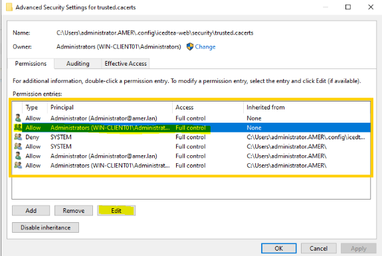Viewport: 382px width, 256px height.
Task: Select Allow SYSTEM row's Full control cell
Action: [191, 147]
